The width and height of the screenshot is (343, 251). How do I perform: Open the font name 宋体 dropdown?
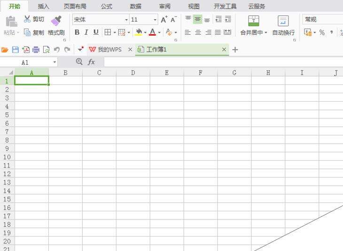coord(126,20)
